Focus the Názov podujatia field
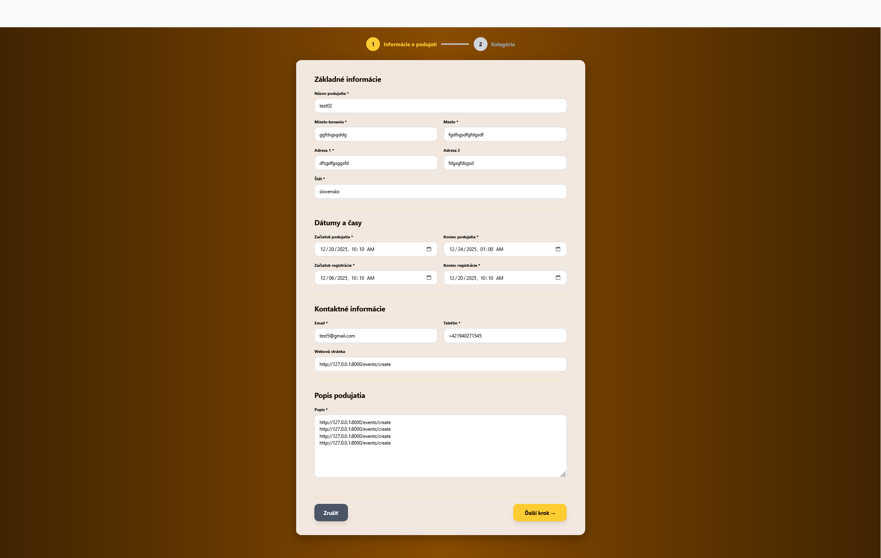This screenshot has height=558, width=881. [440, 106]
